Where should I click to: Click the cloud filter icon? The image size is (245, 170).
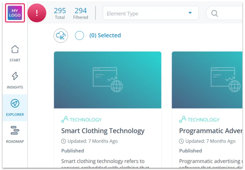[x=61, y=35]
